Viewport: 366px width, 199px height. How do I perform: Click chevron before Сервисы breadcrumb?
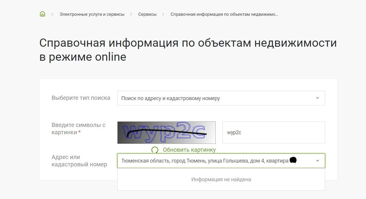point(131,14)
